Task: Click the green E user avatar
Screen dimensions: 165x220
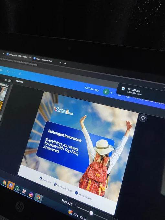Action: 106,92
